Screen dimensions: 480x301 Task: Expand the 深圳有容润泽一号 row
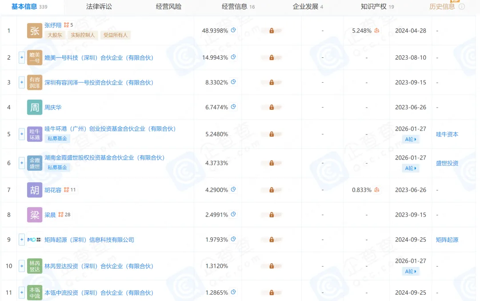click(x=22, y=82)
